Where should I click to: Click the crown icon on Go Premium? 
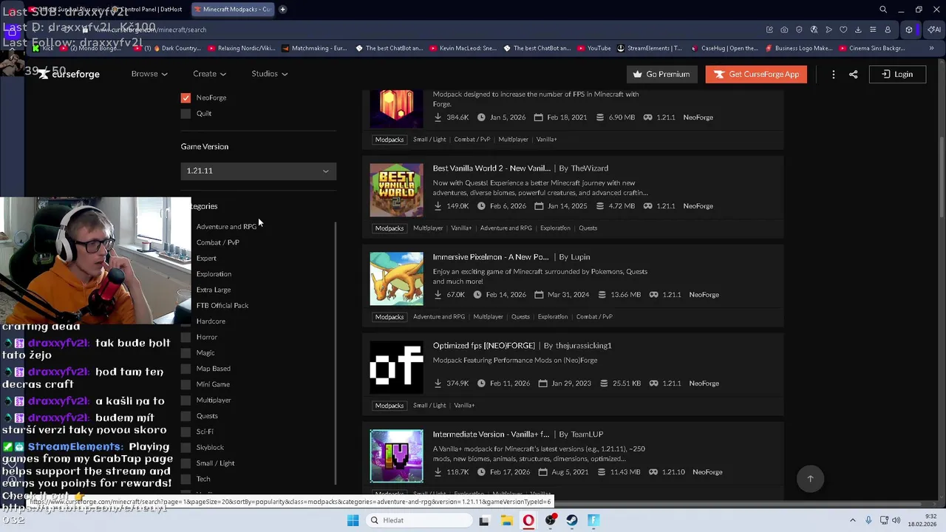coord(637,74)
